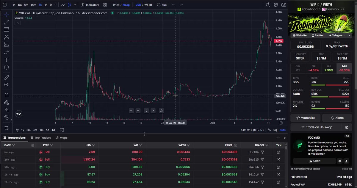This screenshot has height=188, width=357.
Task: Open the chart style dropdown arrow
Action: pos(74,5)
